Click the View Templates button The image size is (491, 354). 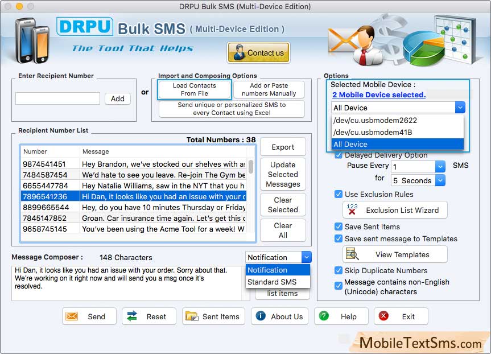click(395, 254)
